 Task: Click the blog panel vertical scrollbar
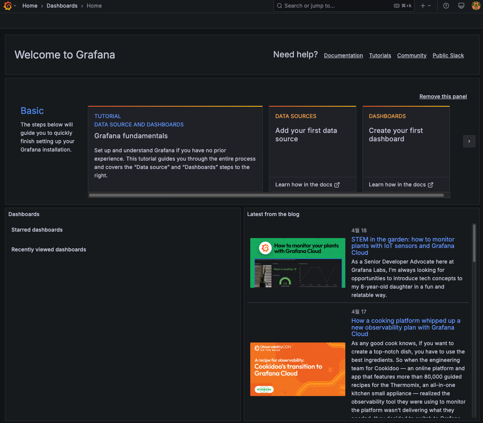(474, 243)
